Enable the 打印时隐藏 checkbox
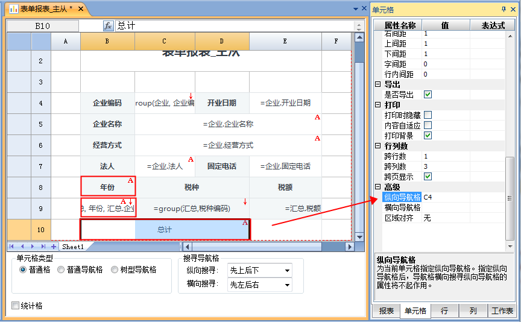This screenshot has height=322, width=521. (428, 115)
